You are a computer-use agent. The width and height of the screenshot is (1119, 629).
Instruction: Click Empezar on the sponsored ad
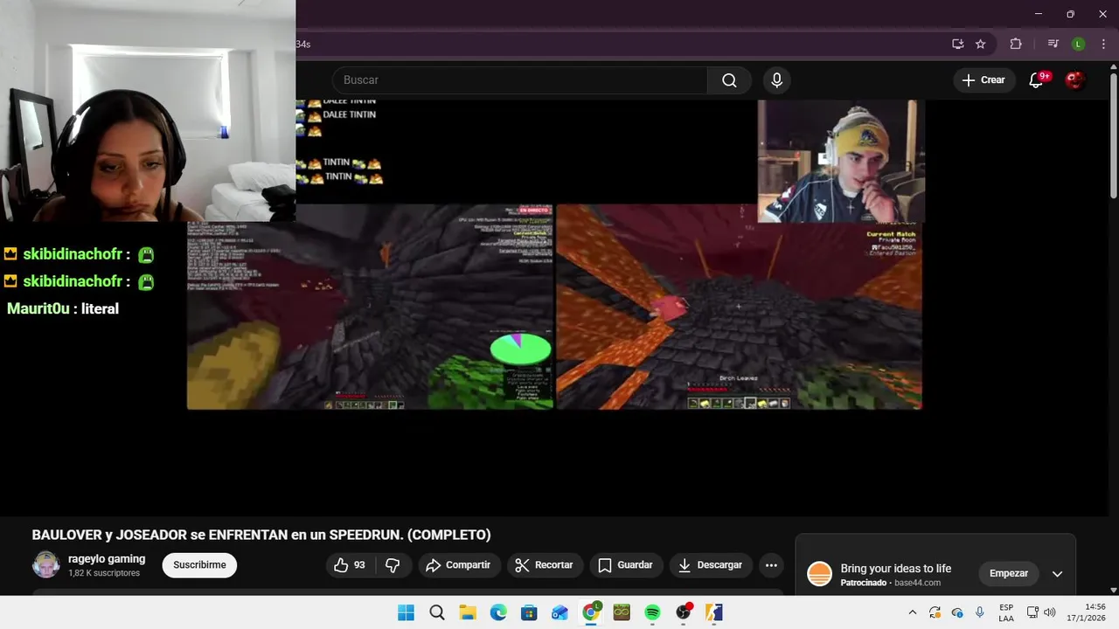tap(1009, 573)
